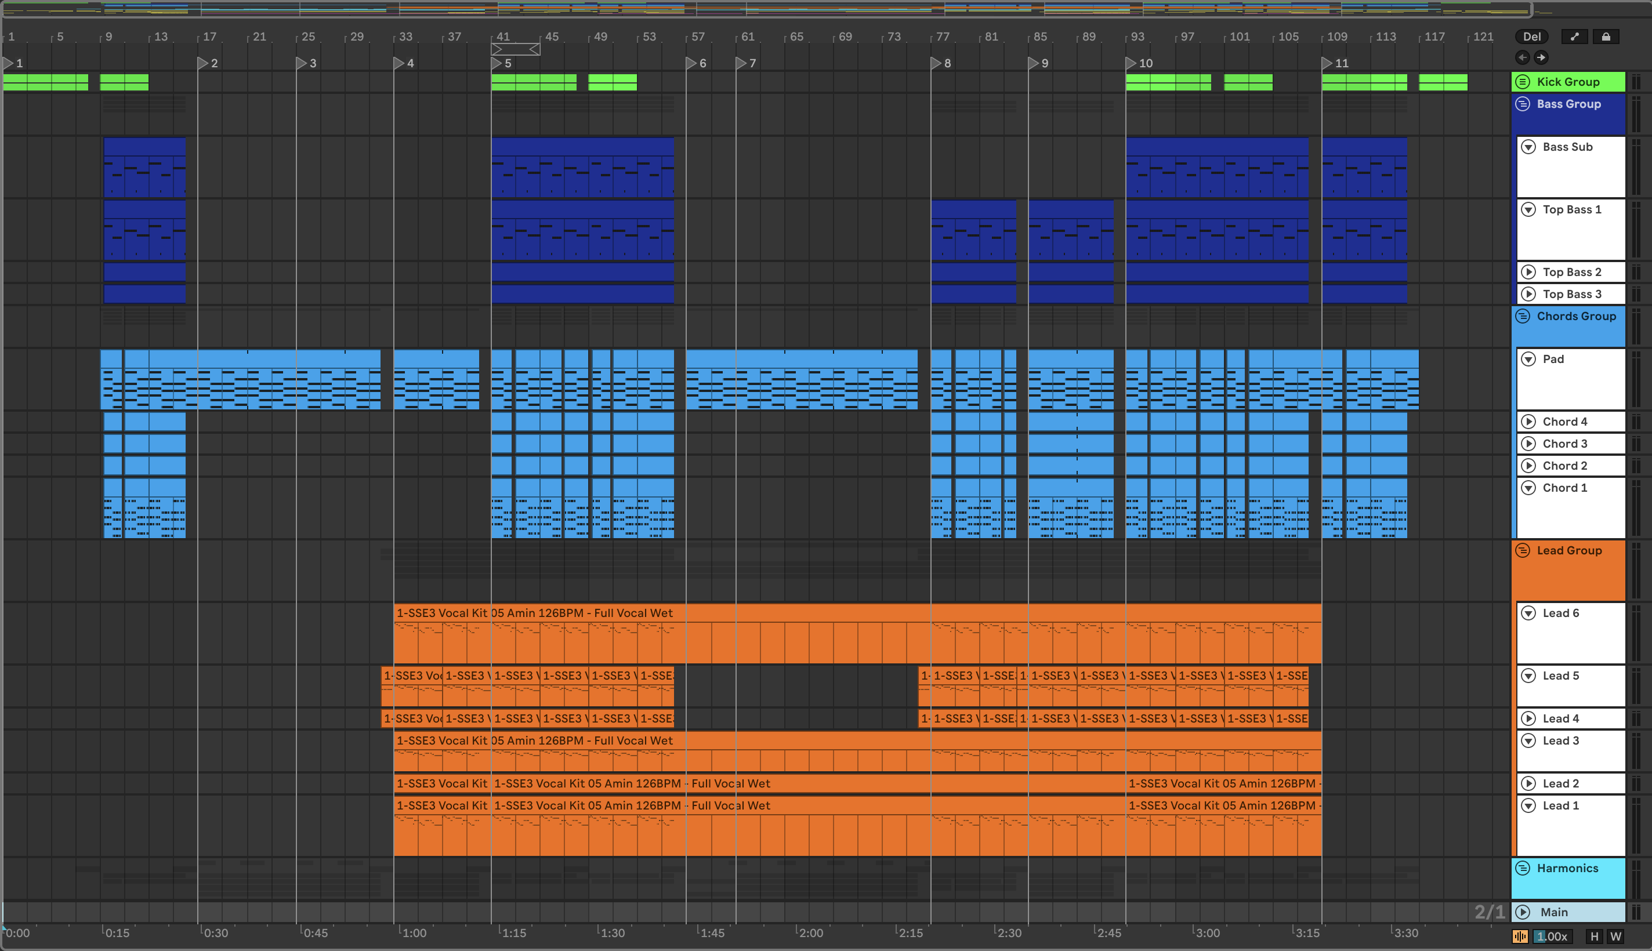Screen dimensions: 1652x951
Task: Expand the Lead 2 track
Action: [x=1528, y=783]
